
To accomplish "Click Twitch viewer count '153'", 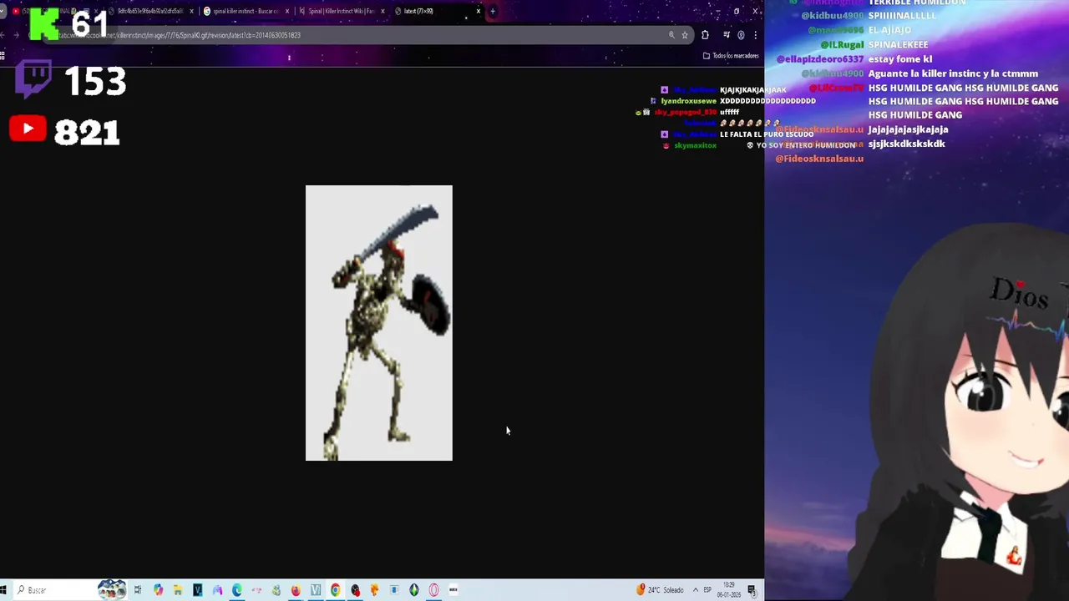I will (95, 82).
